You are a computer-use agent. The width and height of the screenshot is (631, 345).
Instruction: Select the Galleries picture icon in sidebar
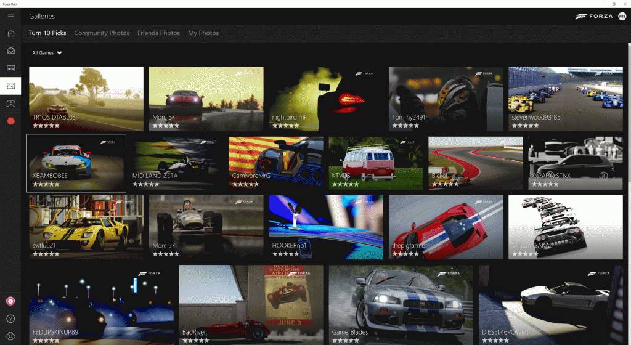[10, 86]
